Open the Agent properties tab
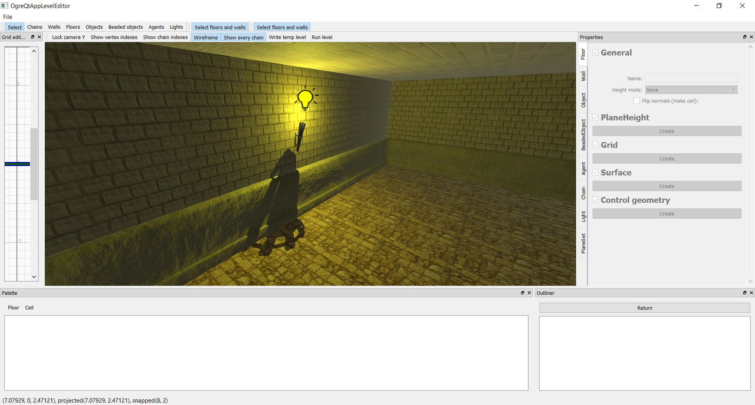 (x=583, y=168)
